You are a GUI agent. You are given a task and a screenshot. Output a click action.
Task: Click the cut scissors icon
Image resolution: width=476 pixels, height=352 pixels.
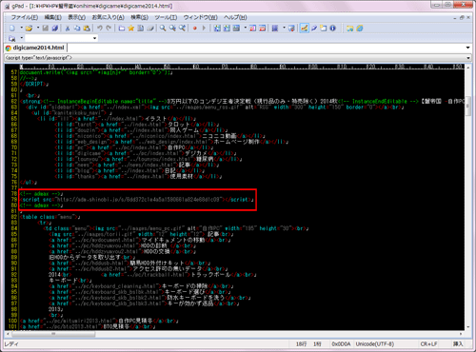68,29
